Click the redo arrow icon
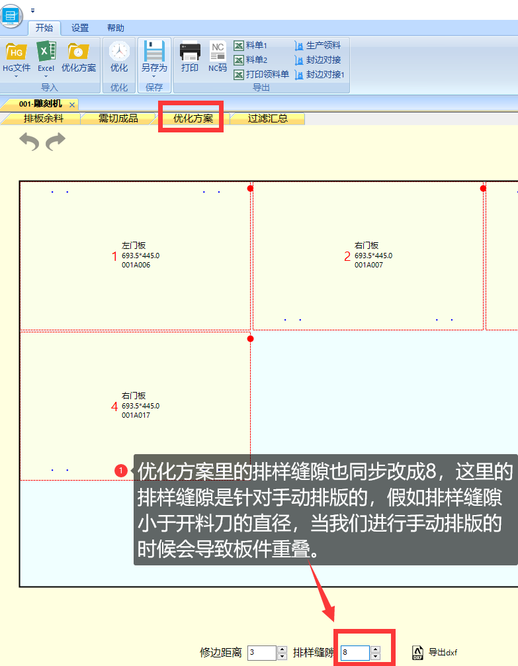 pos(56,142)
